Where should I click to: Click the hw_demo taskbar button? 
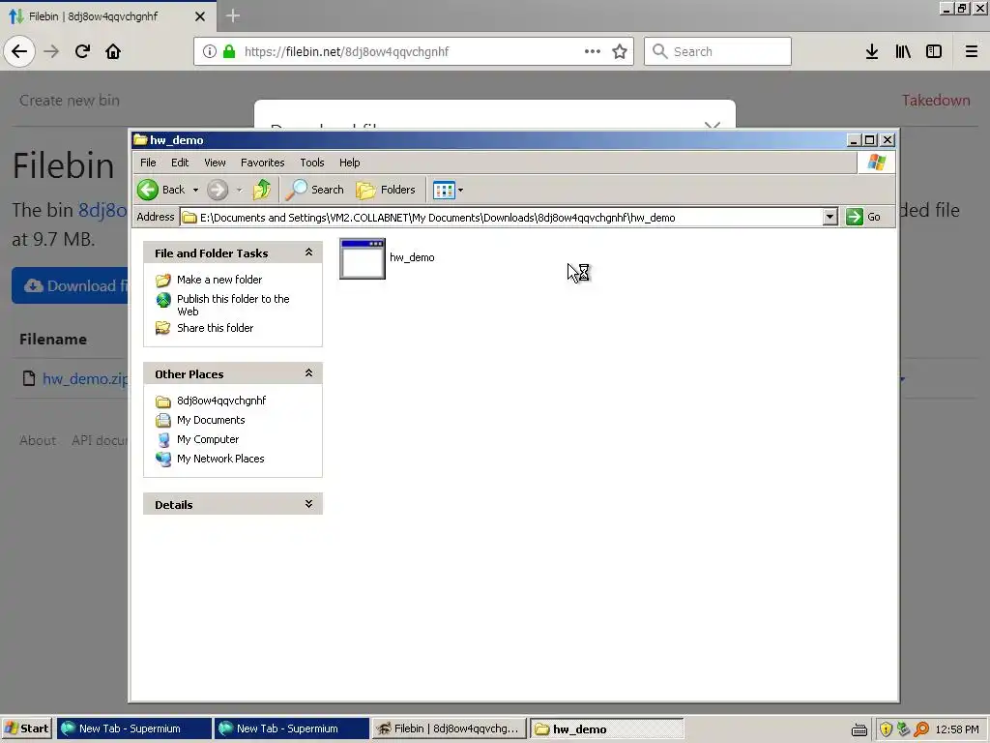click(607, 728)
